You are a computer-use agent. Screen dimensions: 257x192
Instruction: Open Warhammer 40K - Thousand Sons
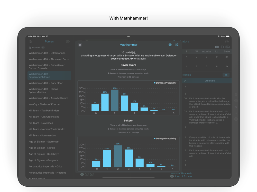[49, 59]
